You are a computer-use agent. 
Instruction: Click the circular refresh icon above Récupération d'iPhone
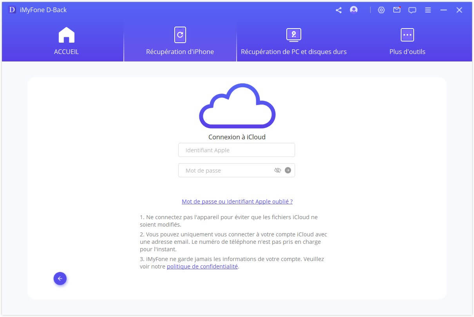pyautogui.click(x=180, y=34)
